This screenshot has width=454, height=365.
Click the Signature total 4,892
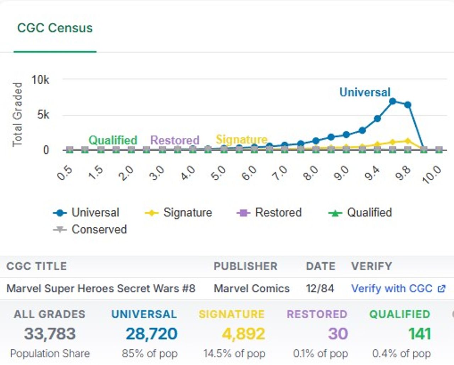click(243, 334)
